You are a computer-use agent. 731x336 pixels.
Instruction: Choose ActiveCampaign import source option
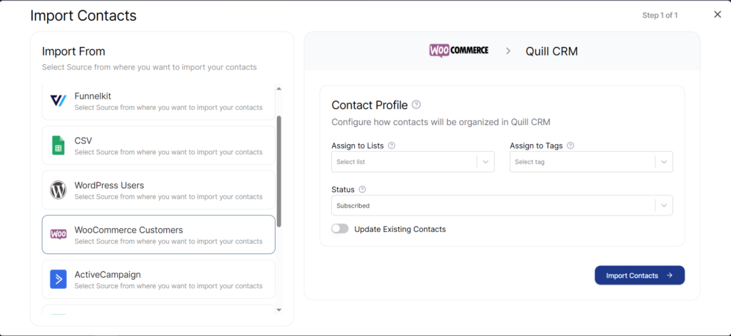pyautogui.click(x=158, y=279)
